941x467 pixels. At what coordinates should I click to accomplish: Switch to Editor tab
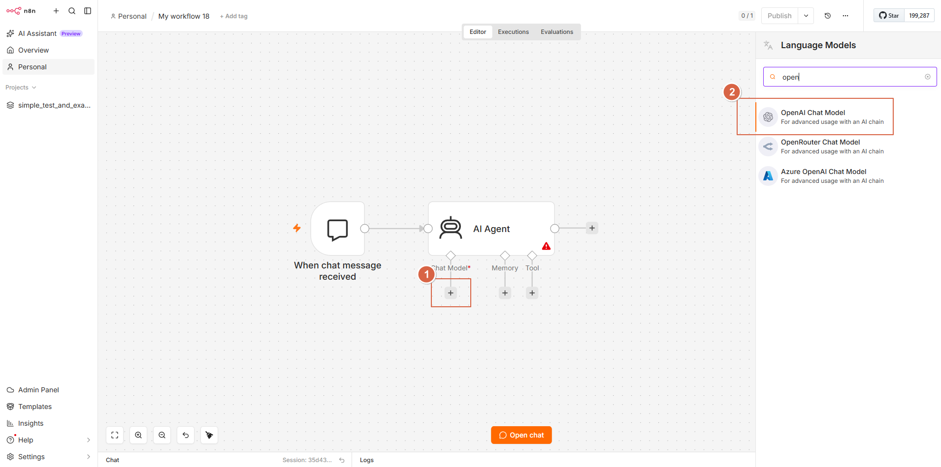[x=478, y=32]
